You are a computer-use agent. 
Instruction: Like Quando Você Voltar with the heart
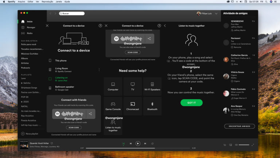[x=52, y=143]
